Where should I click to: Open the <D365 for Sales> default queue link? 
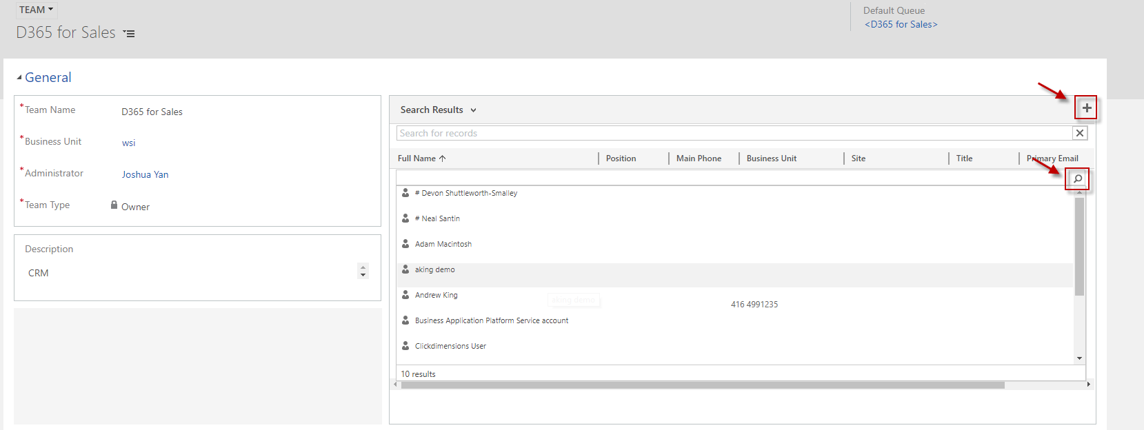tap(901, 24)
